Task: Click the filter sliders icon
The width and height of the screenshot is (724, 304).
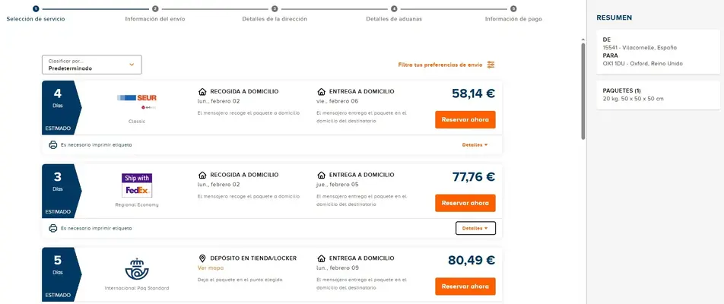Action: (491, 65)
